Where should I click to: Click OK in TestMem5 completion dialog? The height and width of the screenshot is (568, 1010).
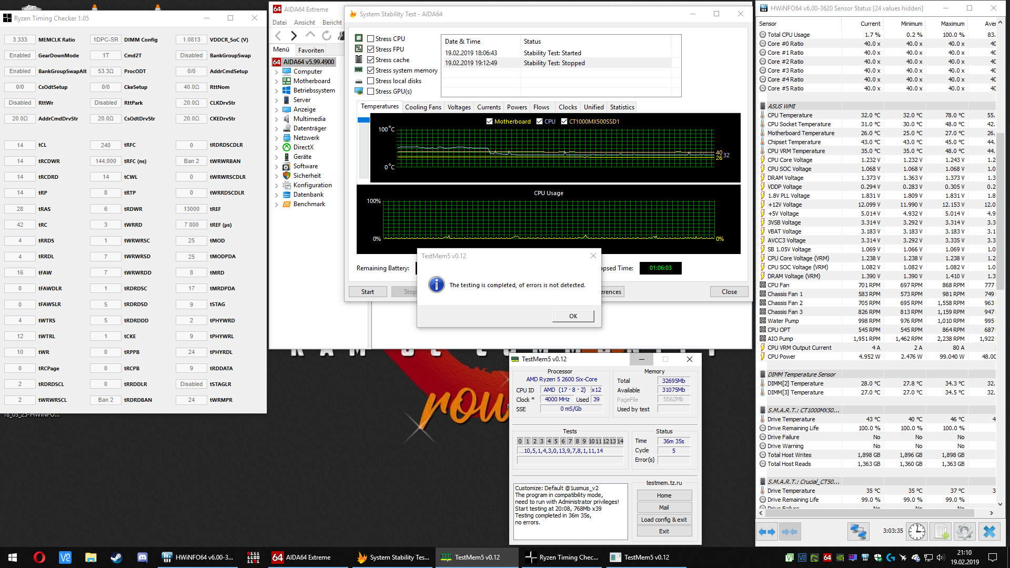click(x=573, y=316)
